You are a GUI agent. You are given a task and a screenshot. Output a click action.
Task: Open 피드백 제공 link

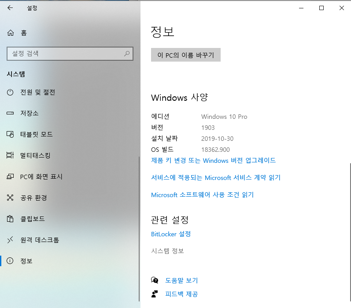[181, 294]
